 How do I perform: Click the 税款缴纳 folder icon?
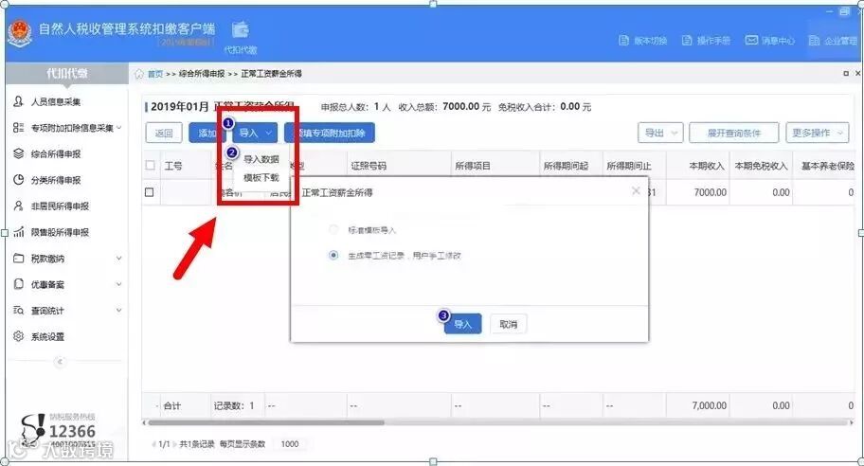click(x=18, y=258)
